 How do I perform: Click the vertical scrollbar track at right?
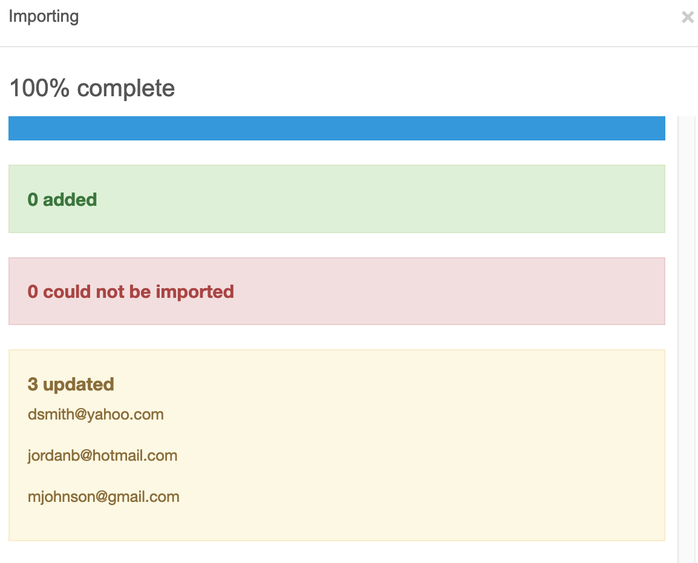point(687,339)
